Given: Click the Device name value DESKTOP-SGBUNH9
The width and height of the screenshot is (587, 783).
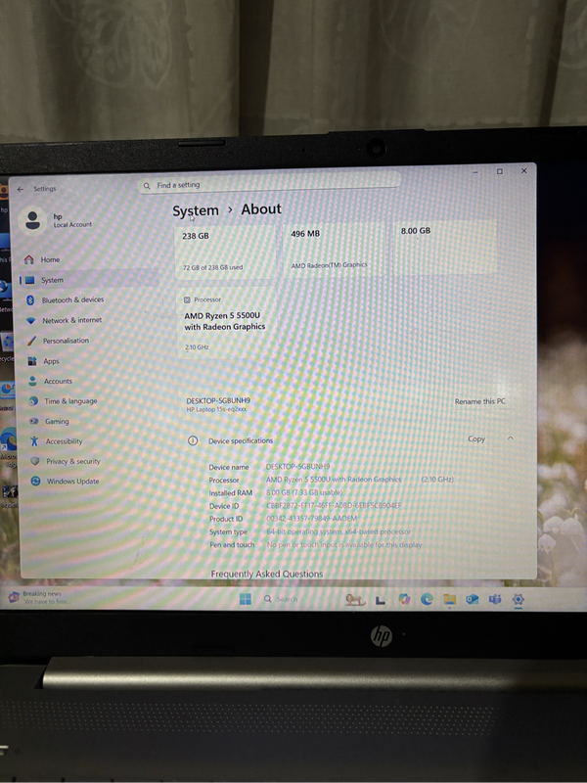Looking at the screenshot, I should tap(298, 467).
